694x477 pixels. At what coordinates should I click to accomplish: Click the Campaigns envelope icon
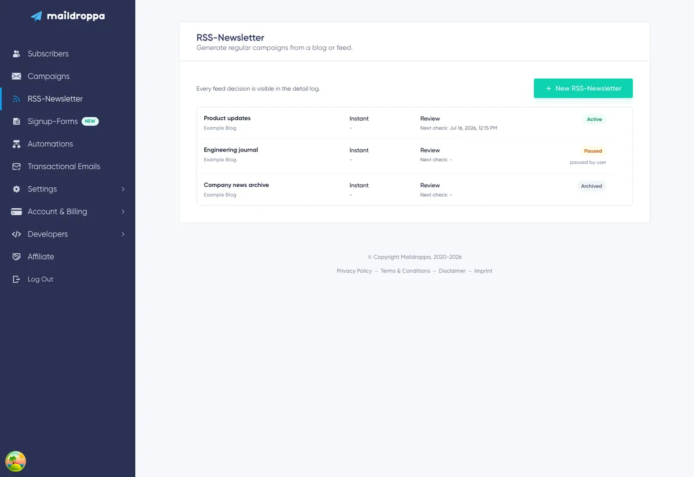16,76
